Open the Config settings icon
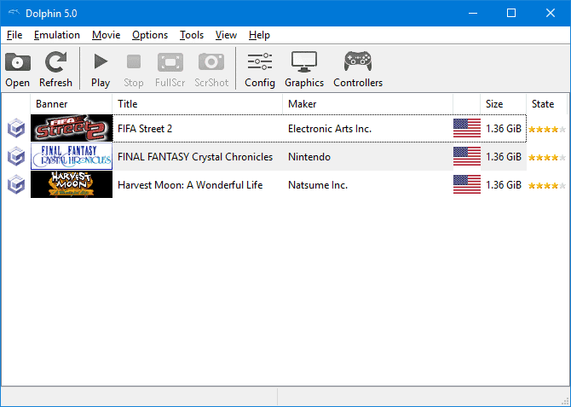Viewport: 571px width, 407px height. click(260, 68)
